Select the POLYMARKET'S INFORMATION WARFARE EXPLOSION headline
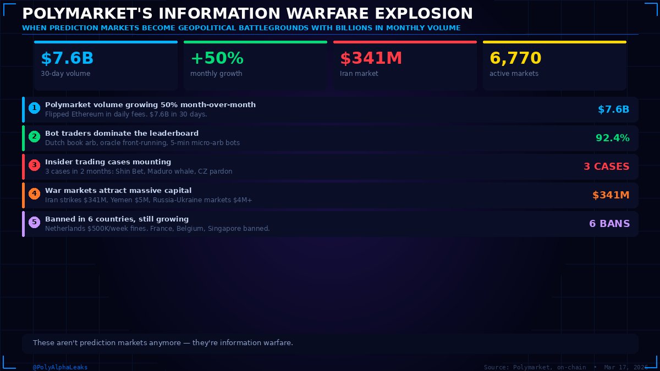 (x=246, y=13)
